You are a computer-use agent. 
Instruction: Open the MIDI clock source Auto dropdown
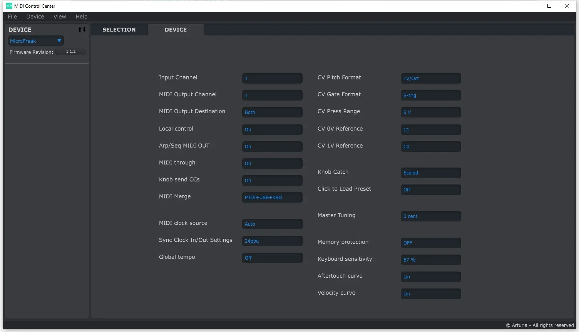[x=272, y=224]
